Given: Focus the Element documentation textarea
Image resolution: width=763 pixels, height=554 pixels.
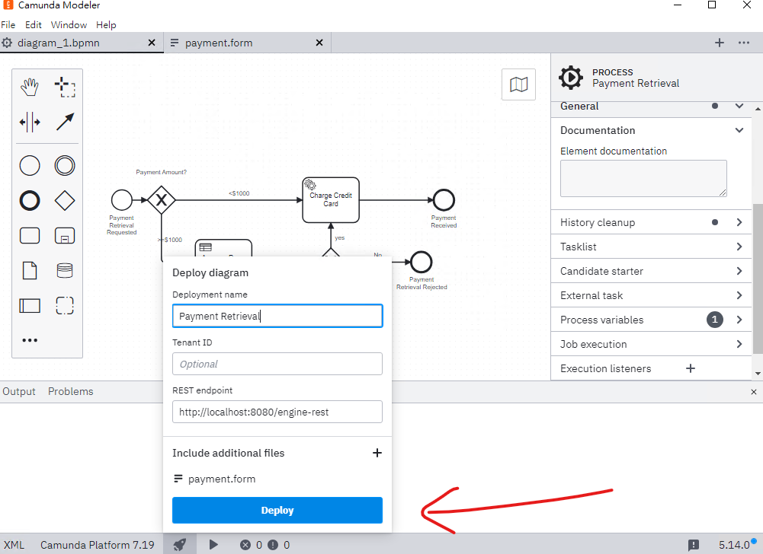Looking at the screenshot, I should tap(643, 178).
